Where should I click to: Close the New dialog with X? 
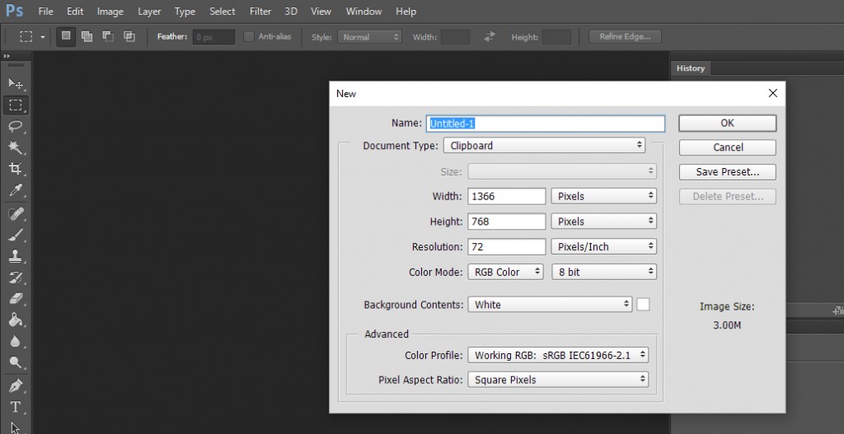[x=773, y=93]
